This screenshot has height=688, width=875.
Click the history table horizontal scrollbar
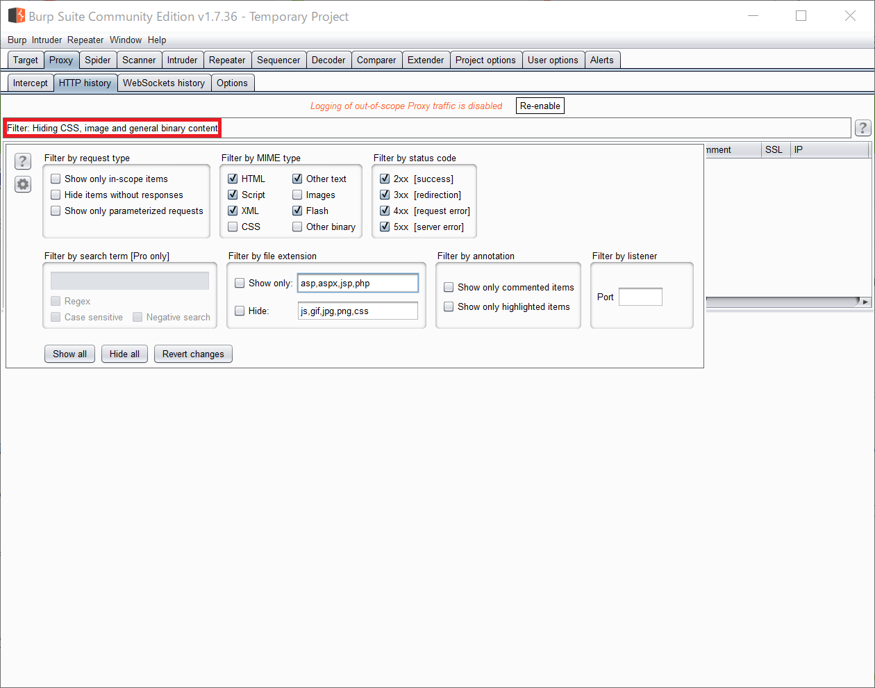point(782,302)
